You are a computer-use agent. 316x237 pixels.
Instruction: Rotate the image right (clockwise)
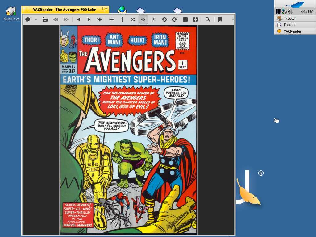[175, 19]
